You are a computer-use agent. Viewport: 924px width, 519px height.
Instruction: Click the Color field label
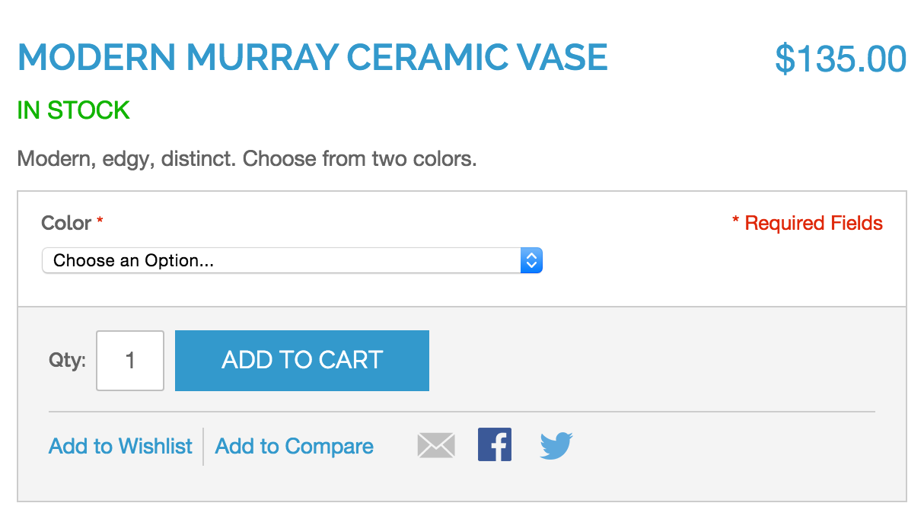coord(66,223)
